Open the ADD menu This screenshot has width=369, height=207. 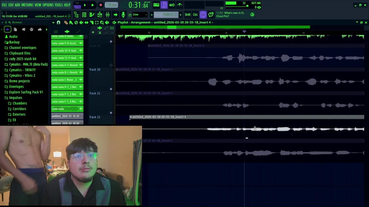(18, 5)
